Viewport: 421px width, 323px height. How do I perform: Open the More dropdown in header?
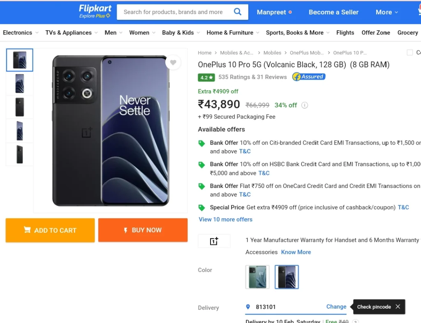tap(386, 12)
